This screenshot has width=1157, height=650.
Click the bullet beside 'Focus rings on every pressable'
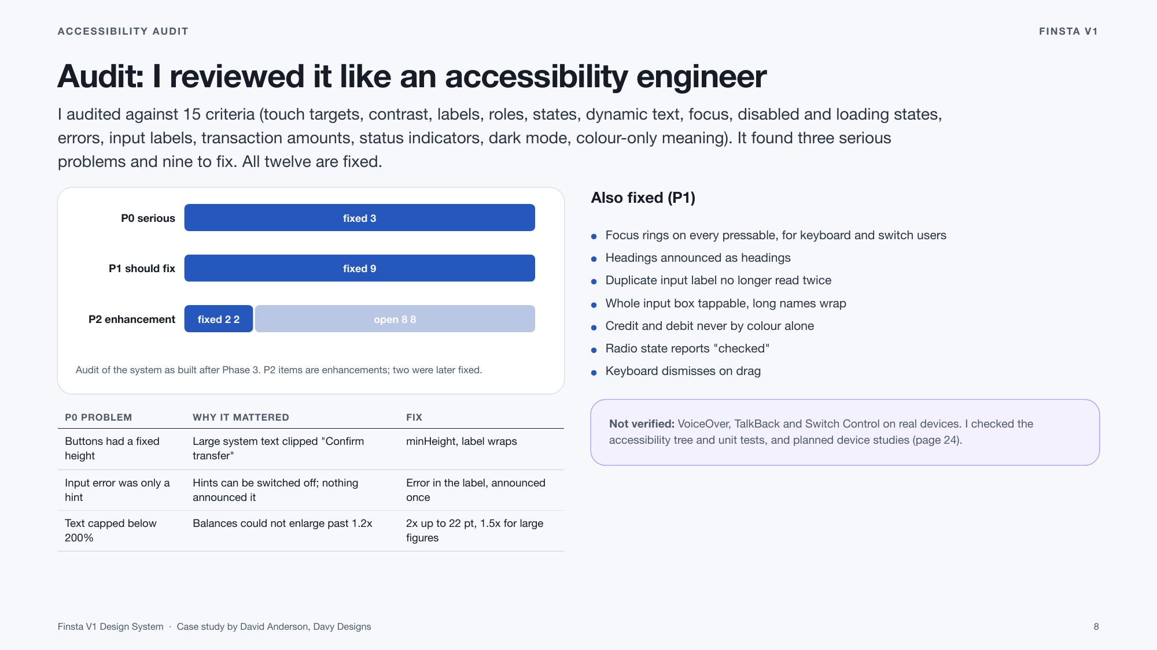point(594,236)
